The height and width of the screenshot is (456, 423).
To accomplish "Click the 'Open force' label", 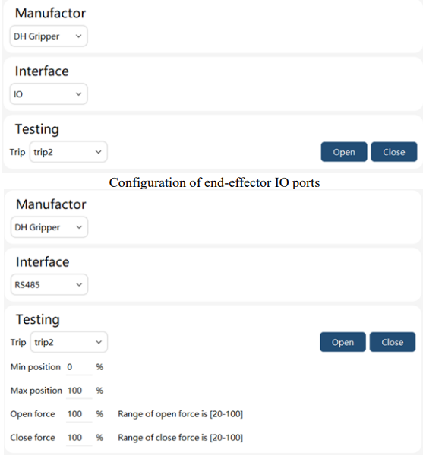I will 33,414.
